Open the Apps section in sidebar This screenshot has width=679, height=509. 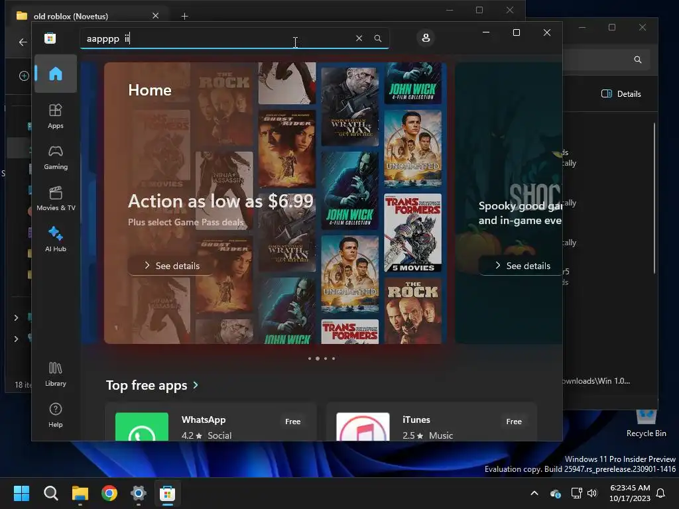56,117
